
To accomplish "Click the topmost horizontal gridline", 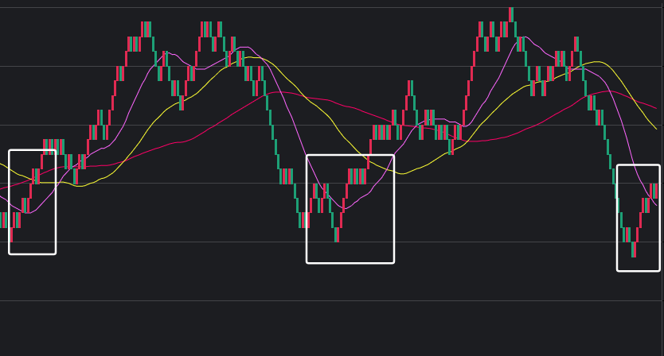I will (x=318, y=7).
